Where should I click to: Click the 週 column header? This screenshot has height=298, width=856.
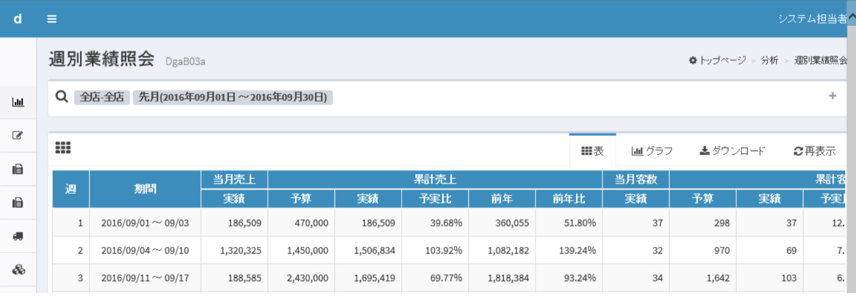tap(71, 189)
